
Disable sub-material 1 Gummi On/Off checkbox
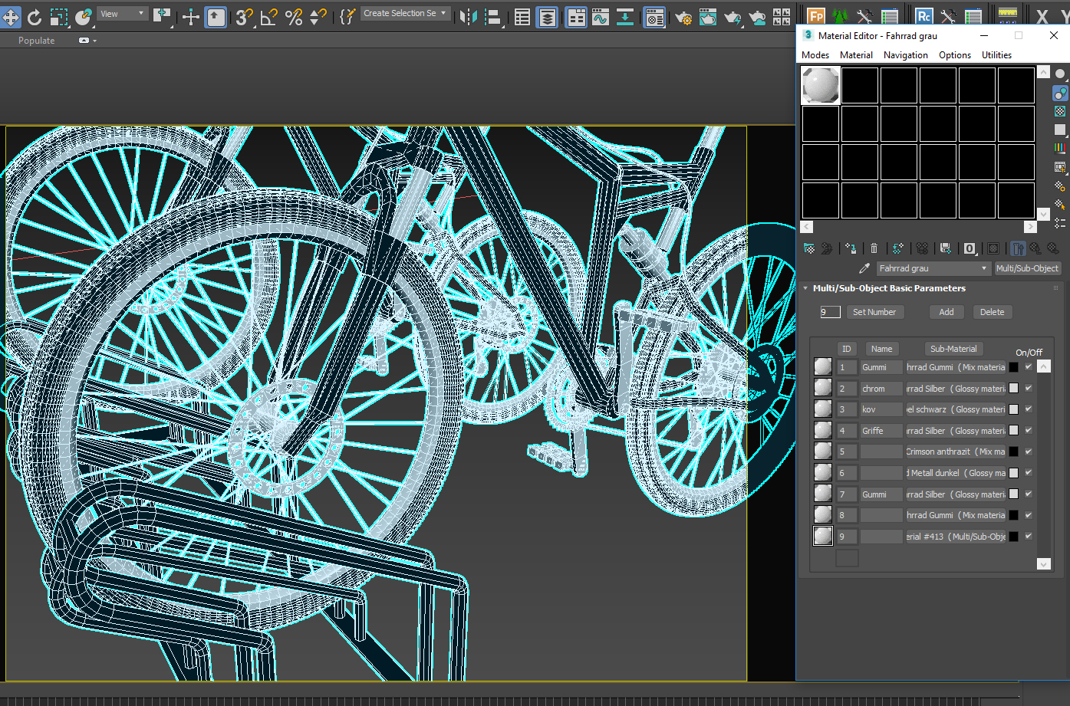[1029, 367]
